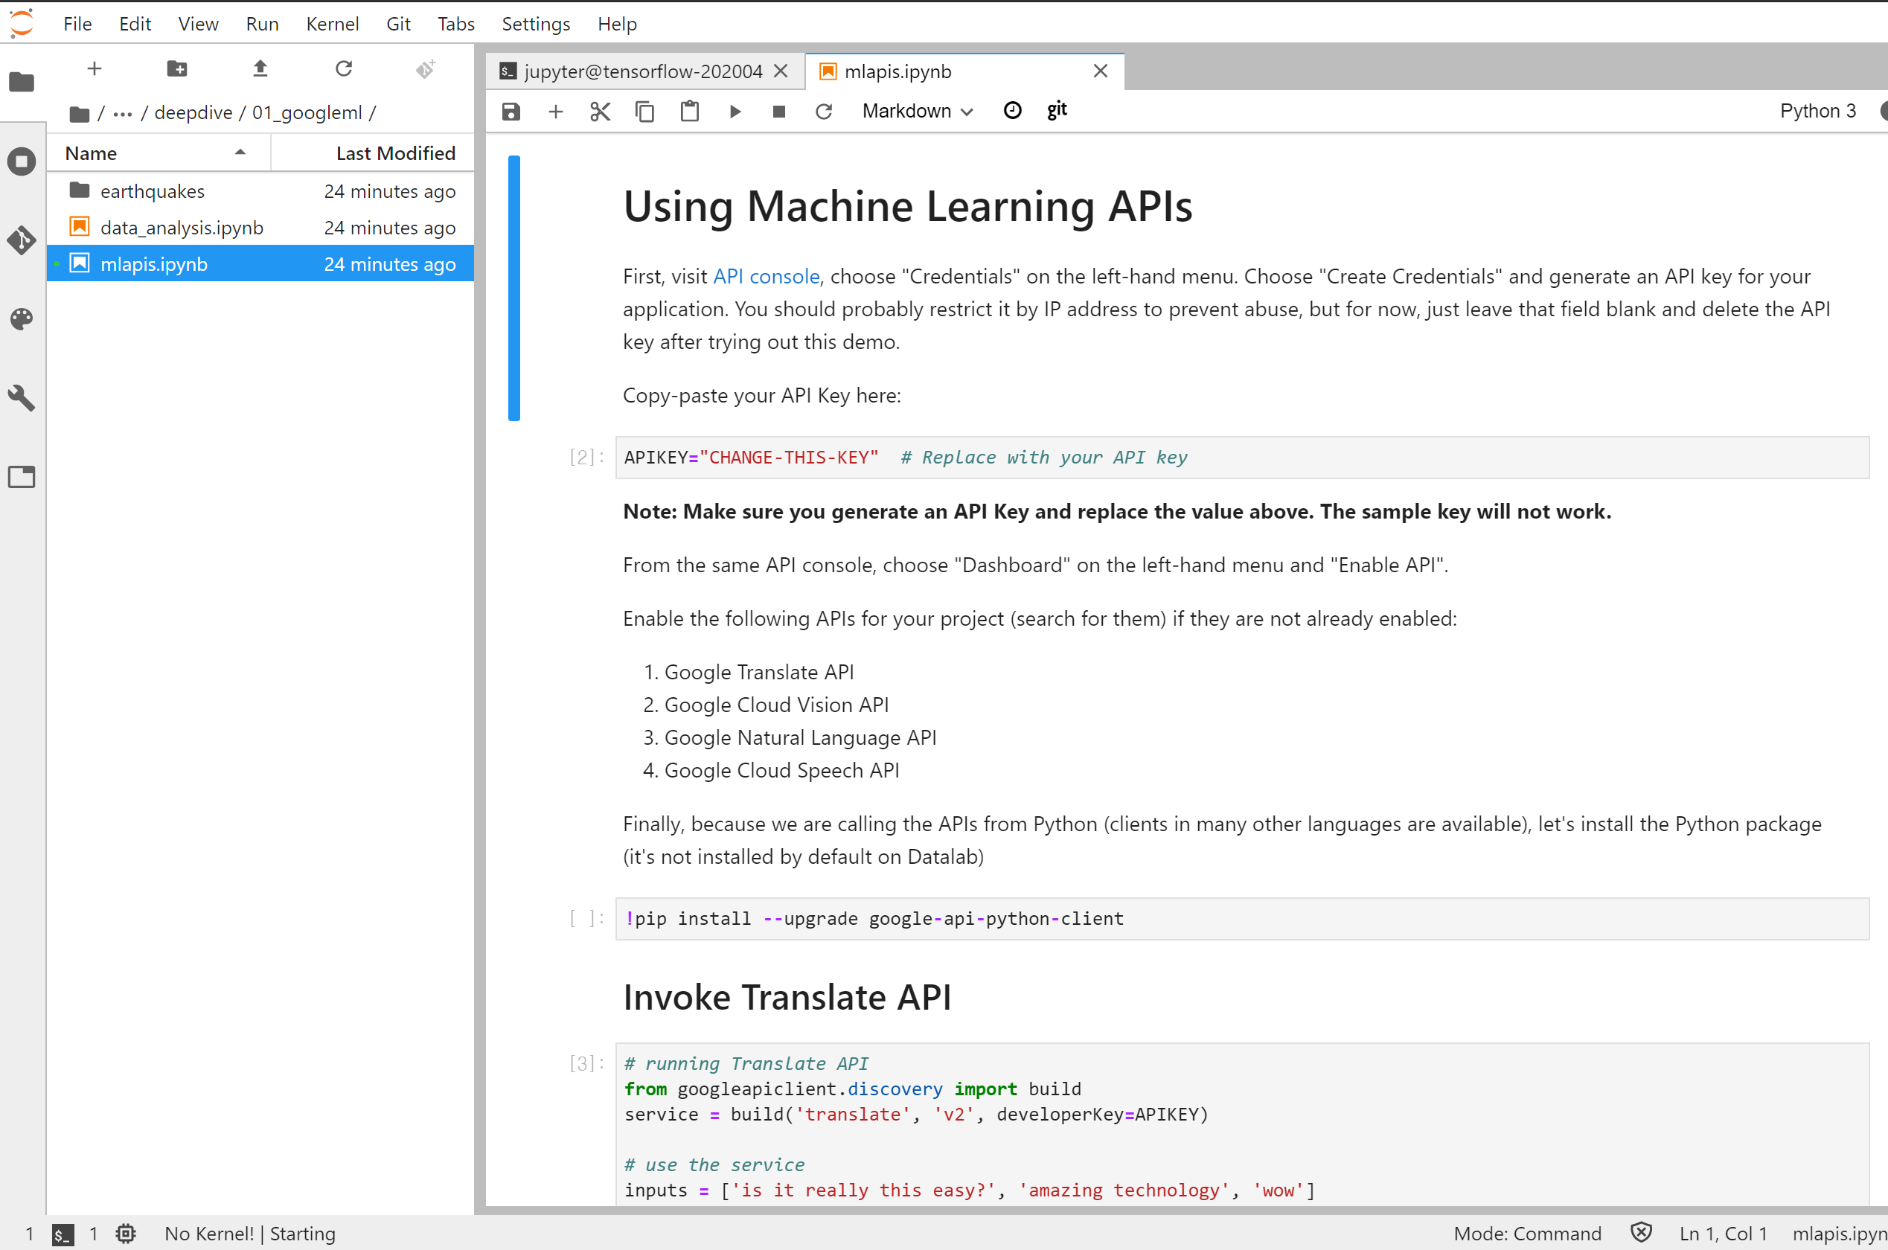Open the Git sidebar panel
Screen dimensions: 1888x1250
point(22,240)
